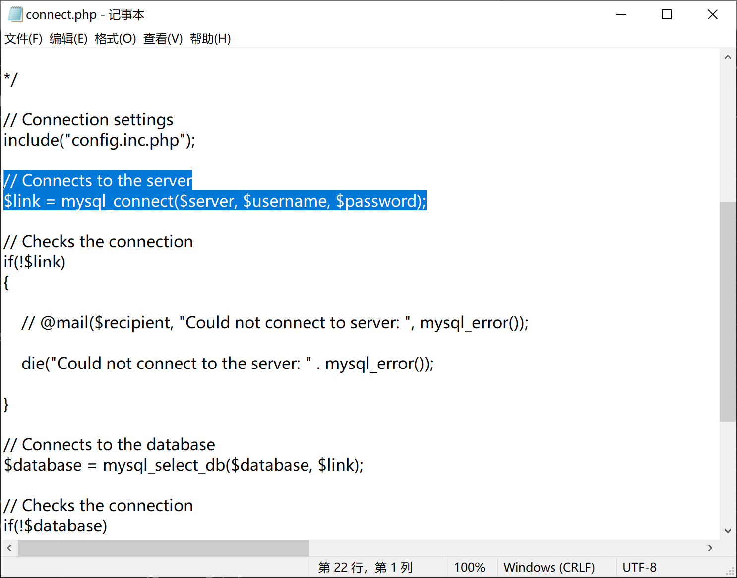
Task: Click the connect.php - 记事本 window title
Action: (x=85, y=15)
